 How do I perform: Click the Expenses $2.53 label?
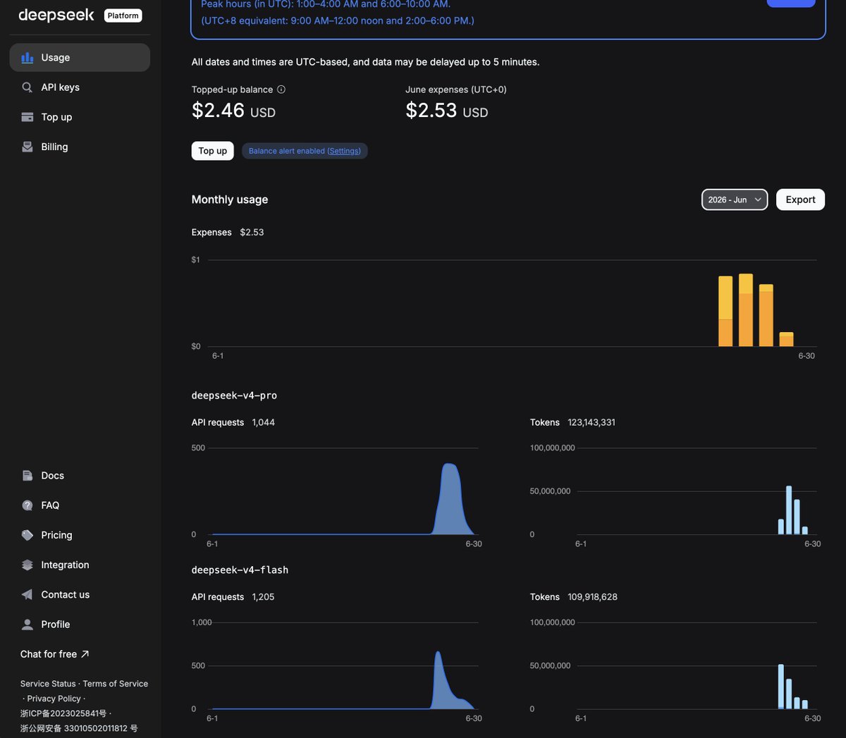228,232
